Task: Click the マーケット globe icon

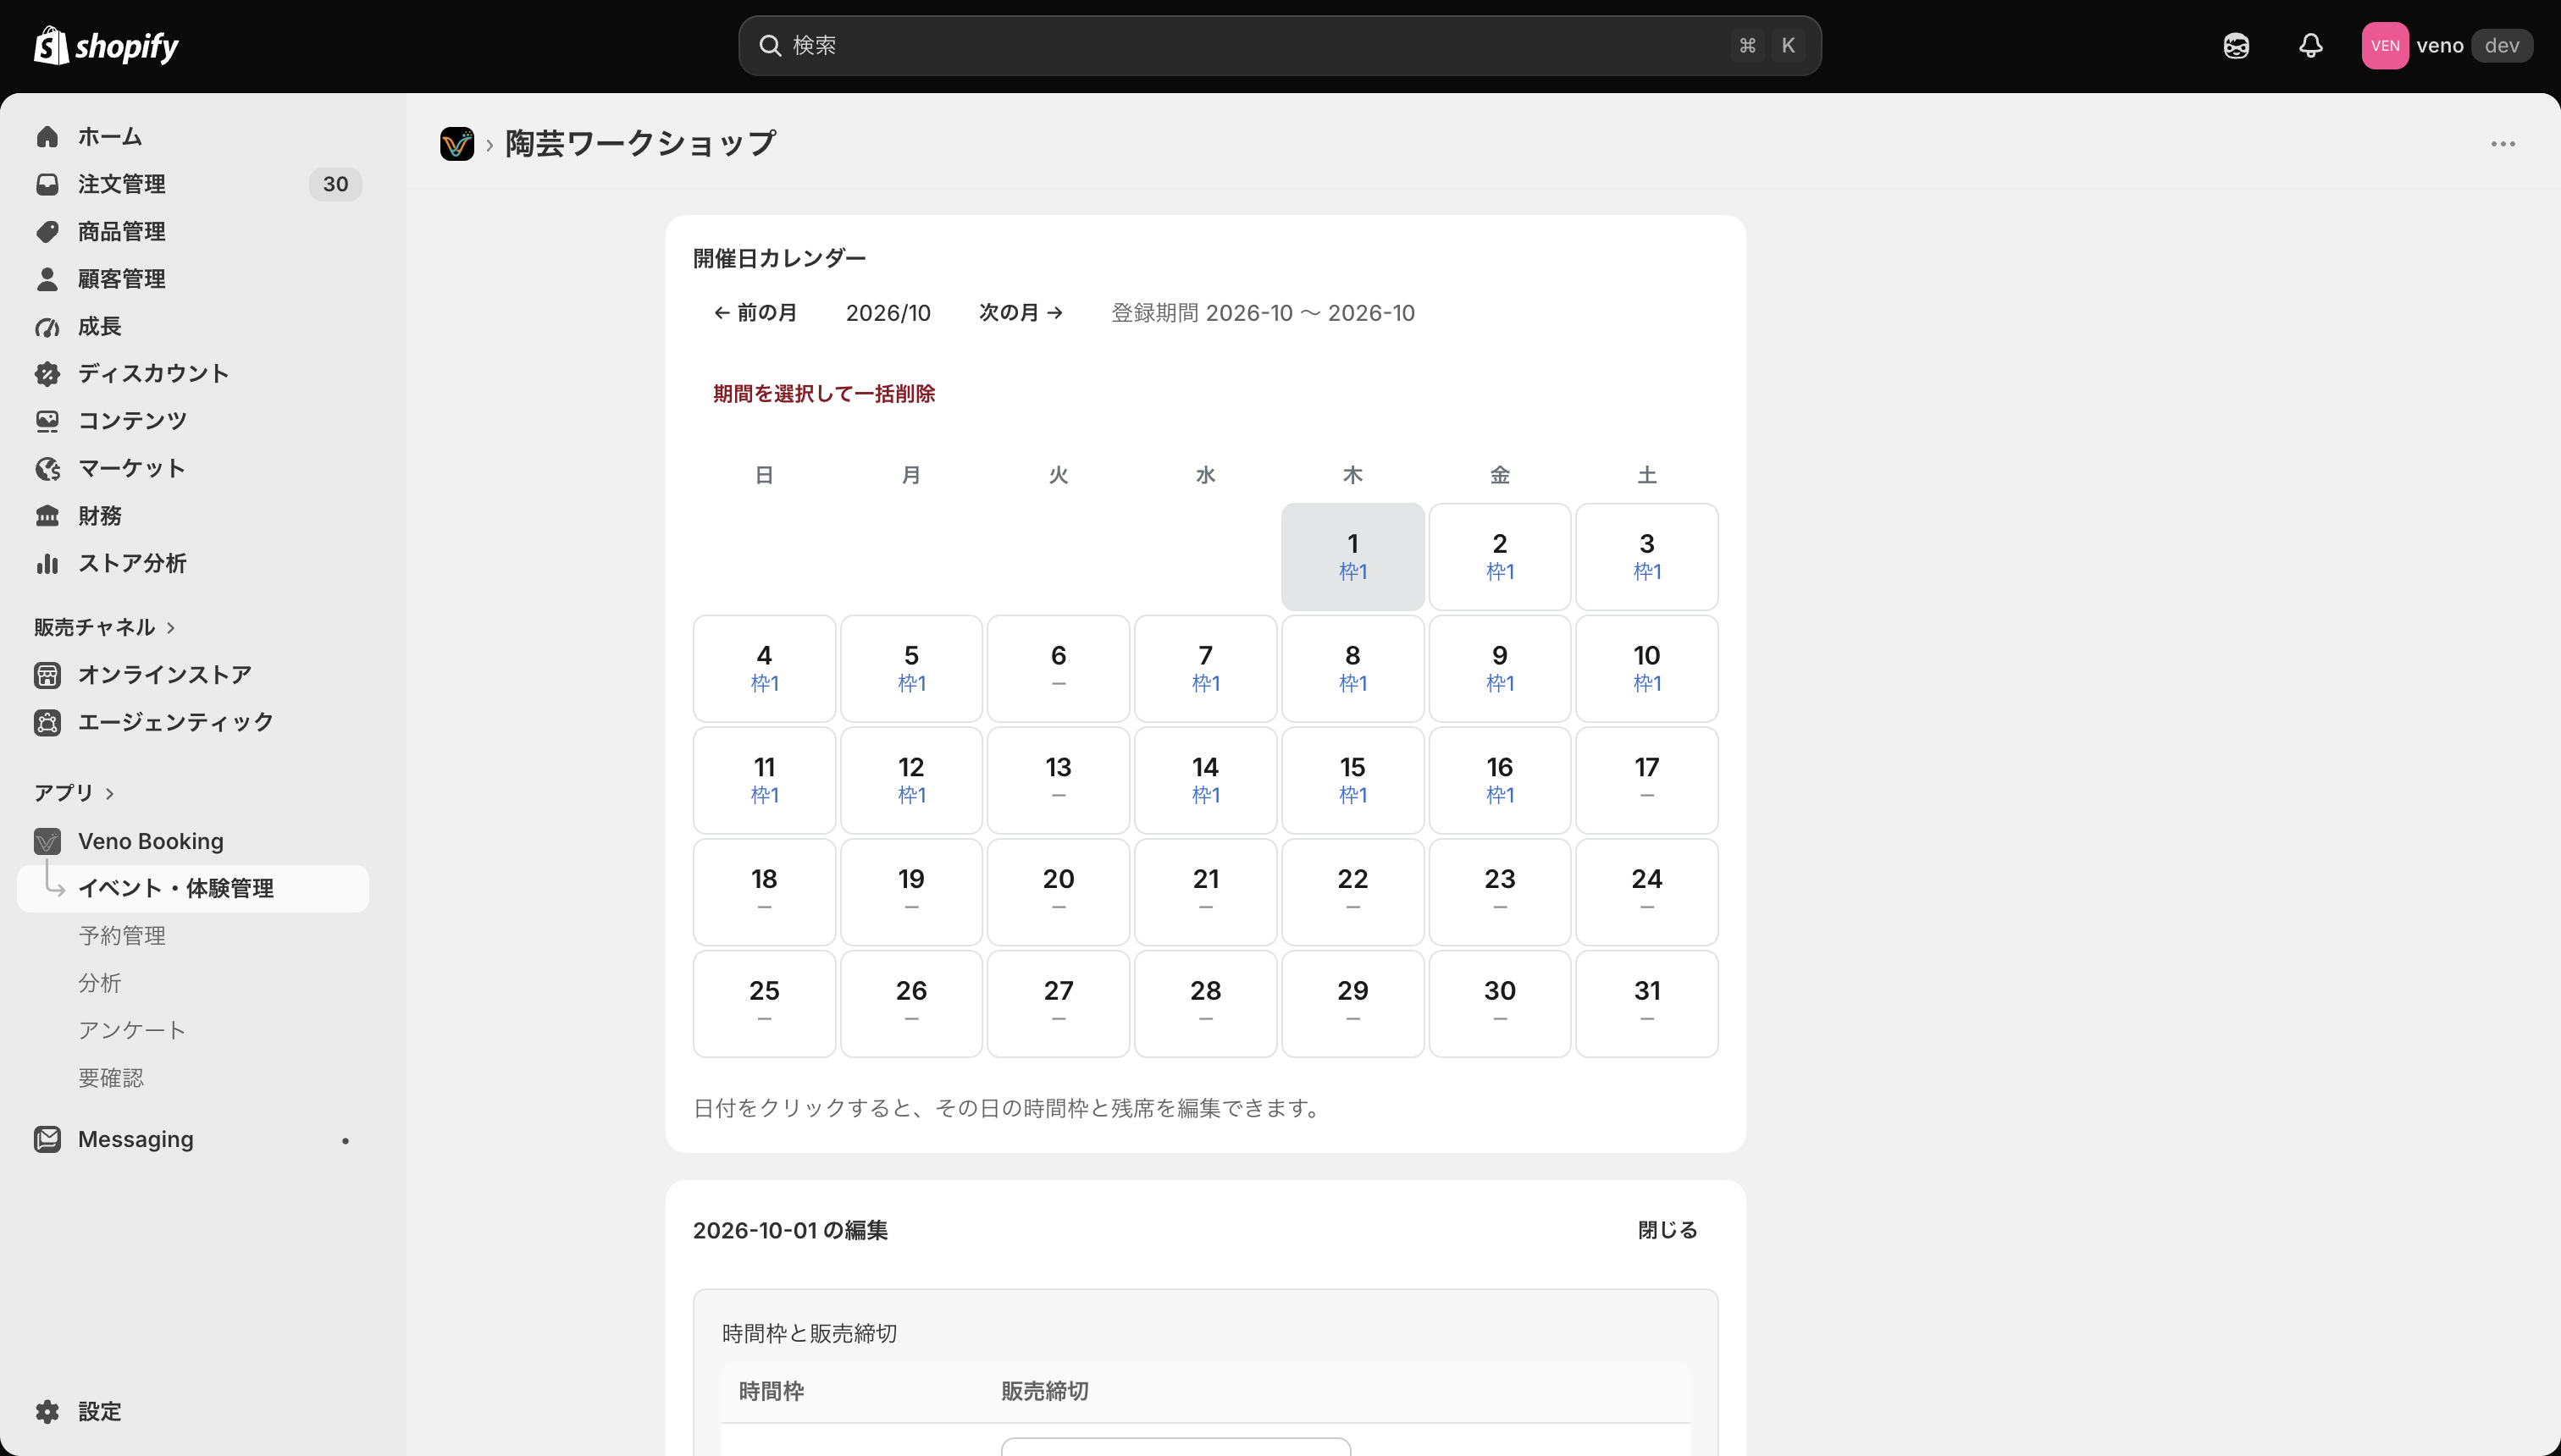Action: (x=47, y=469)
